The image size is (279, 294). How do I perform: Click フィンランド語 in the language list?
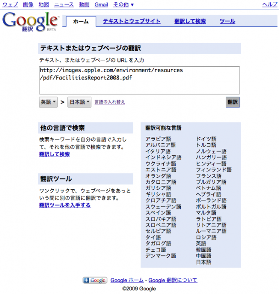(214, 170)
